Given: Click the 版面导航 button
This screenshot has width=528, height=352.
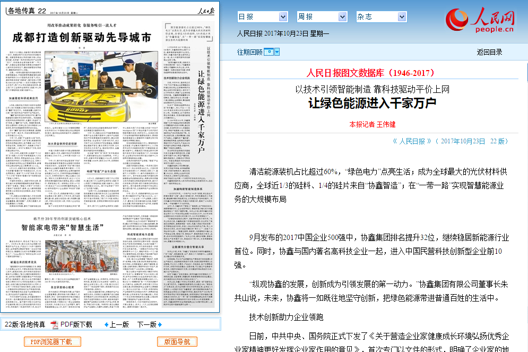Looking at the screenshot, I should tap(177, 341).
